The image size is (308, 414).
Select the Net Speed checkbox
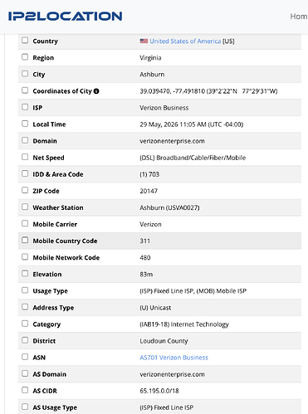click(25, 157)
